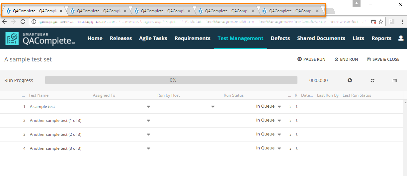The image size is (407, 176).
Task: Select 'Another sample test (3 of 3)' row
Action: coord(202,148)
